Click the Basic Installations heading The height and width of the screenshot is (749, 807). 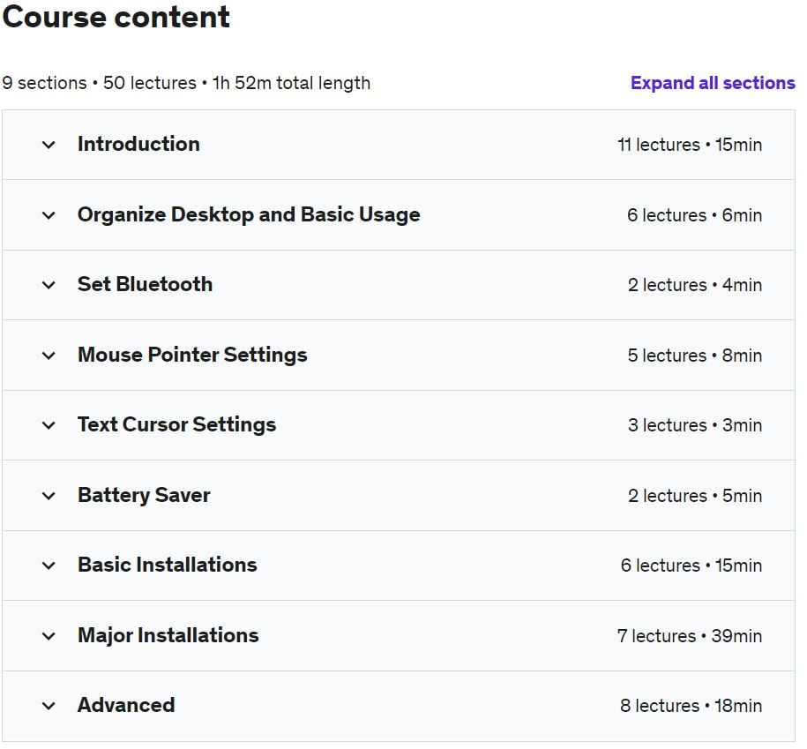coord(168,565)
